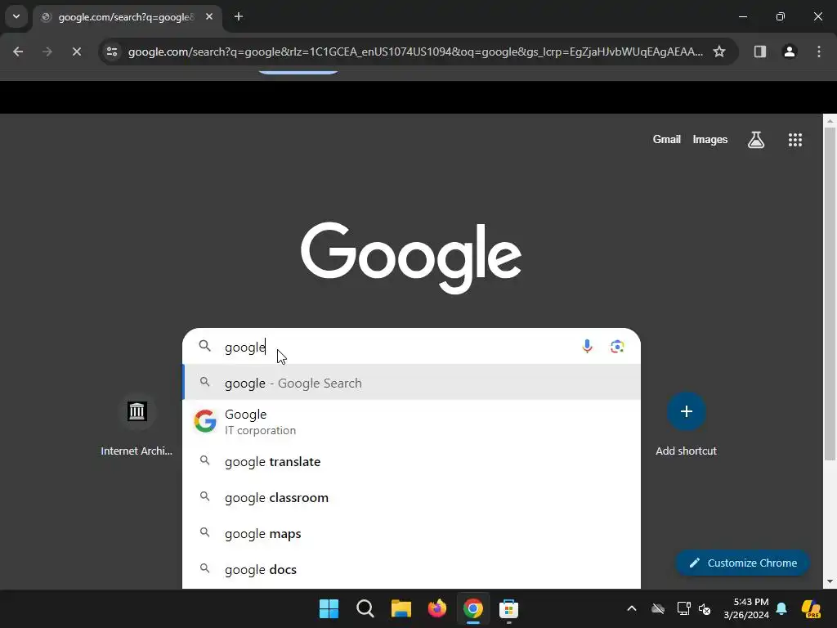The height and width of the screenshot is (628, 837).
Task: Open Search Labs flask icon
Action: 756,140
